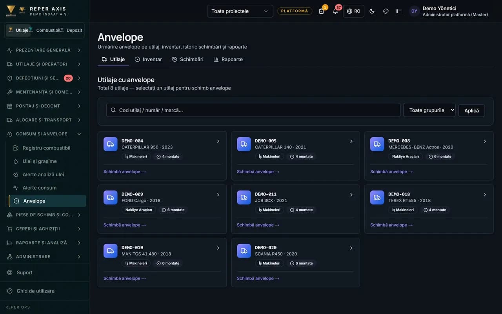Open Suport via its lifebuoy icon
This screenshot has width=502, height=314.
click(10, 272)
